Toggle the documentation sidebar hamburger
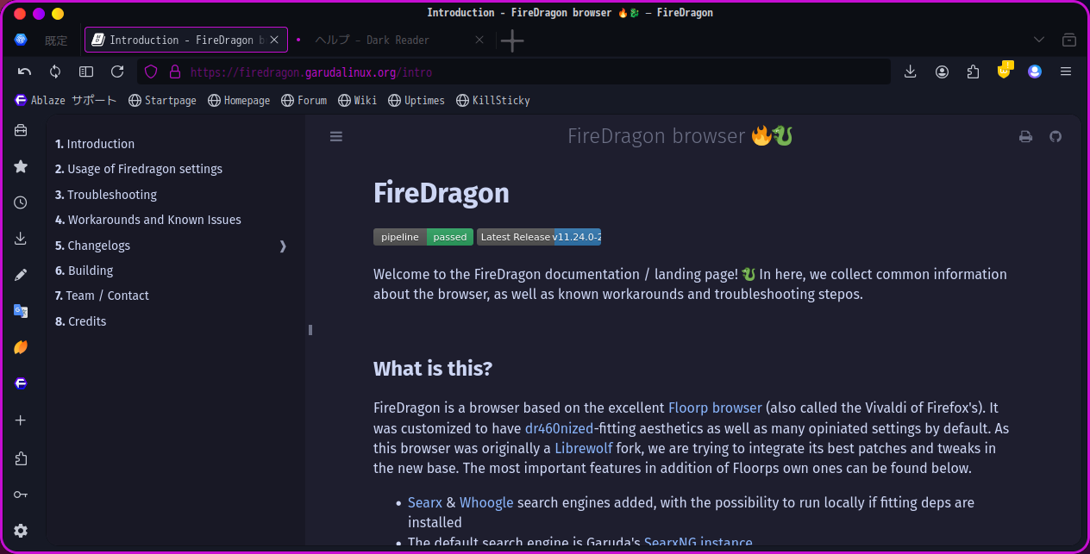This screenshot has width=1090, height=554. click(x=336, y=136)
